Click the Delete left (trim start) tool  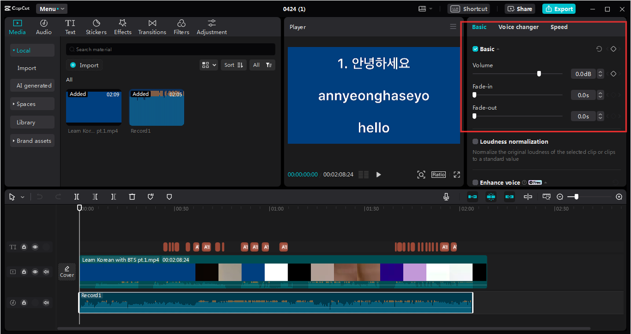pos(95,197)
